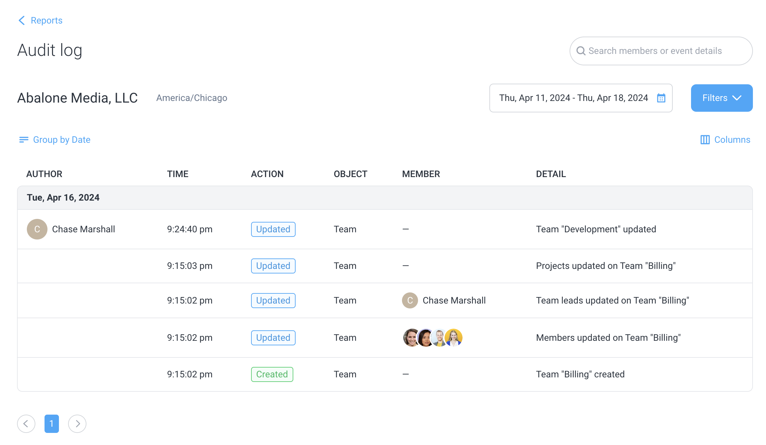Click the 9:15:03 pm time cell
Screen dimensions: 766x445
click(x=190, y=266)
